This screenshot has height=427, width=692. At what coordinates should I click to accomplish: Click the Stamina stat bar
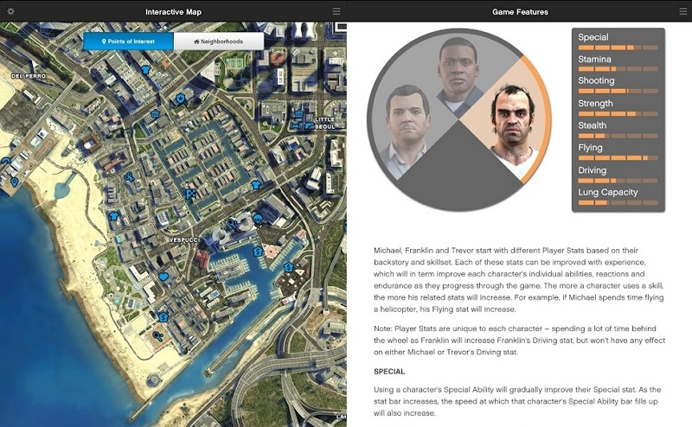618,69
